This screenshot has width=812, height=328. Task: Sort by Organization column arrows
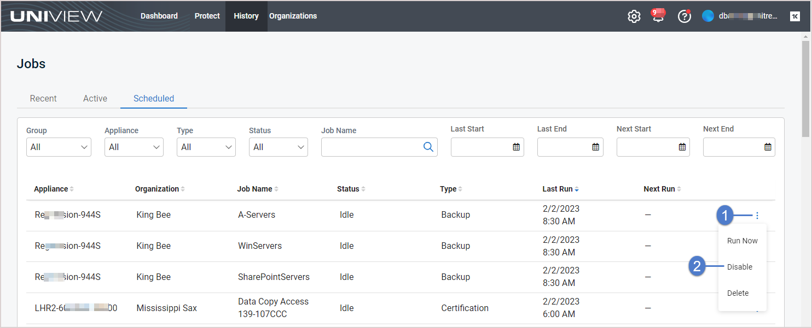coord(183,189)
